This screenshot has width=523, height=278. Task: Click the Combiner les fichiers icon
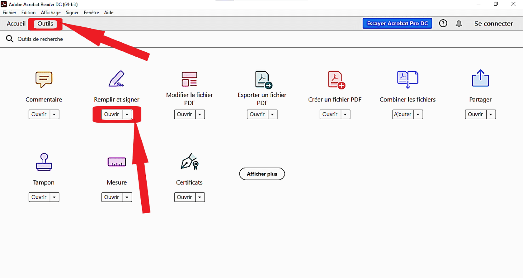408,79
